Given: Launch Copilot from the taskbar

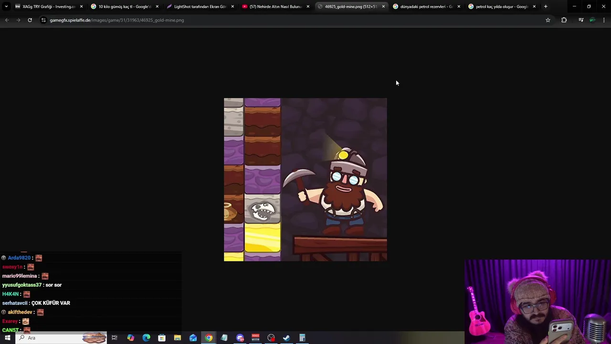Looking at the screenshot, I should (130, 338).
